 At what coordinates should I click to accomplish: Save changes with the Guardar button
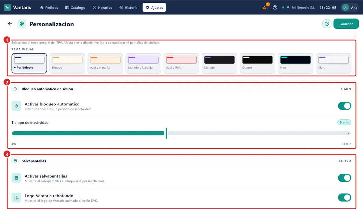click(346, 24)
